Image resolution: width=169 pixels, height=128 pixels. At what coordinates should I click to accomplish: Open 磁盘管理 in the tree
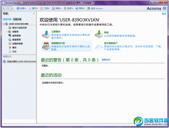(16, 40)
